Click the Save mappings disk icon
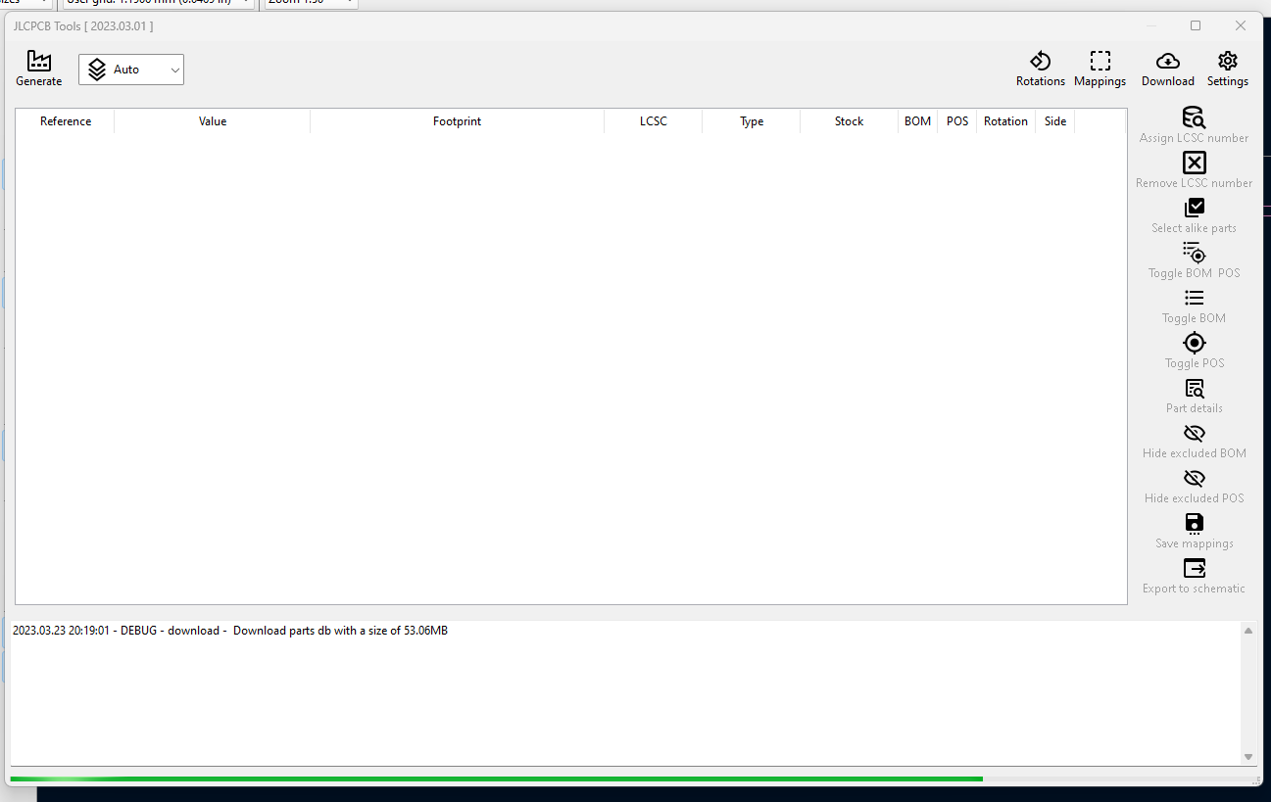Viewport: 1271px width, 802px height. coord(1195,523)
